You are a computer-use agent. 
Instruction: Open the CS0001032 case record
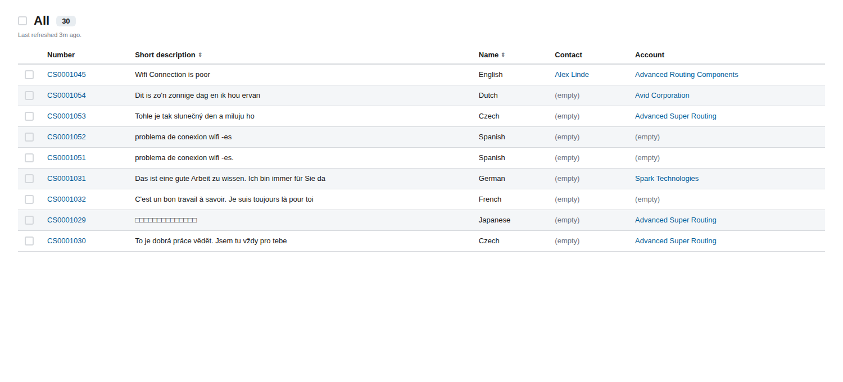(x=66, y=199)
